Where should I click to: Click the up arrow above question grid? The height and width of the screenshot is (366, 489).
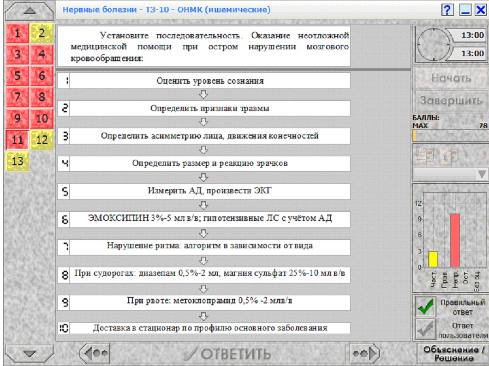(30, 11)
